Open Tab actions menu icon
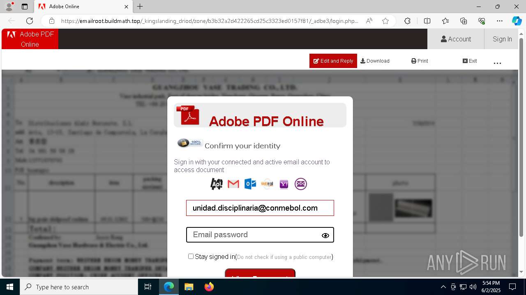This screenshot has height=295, width=526. coord(25,7)
